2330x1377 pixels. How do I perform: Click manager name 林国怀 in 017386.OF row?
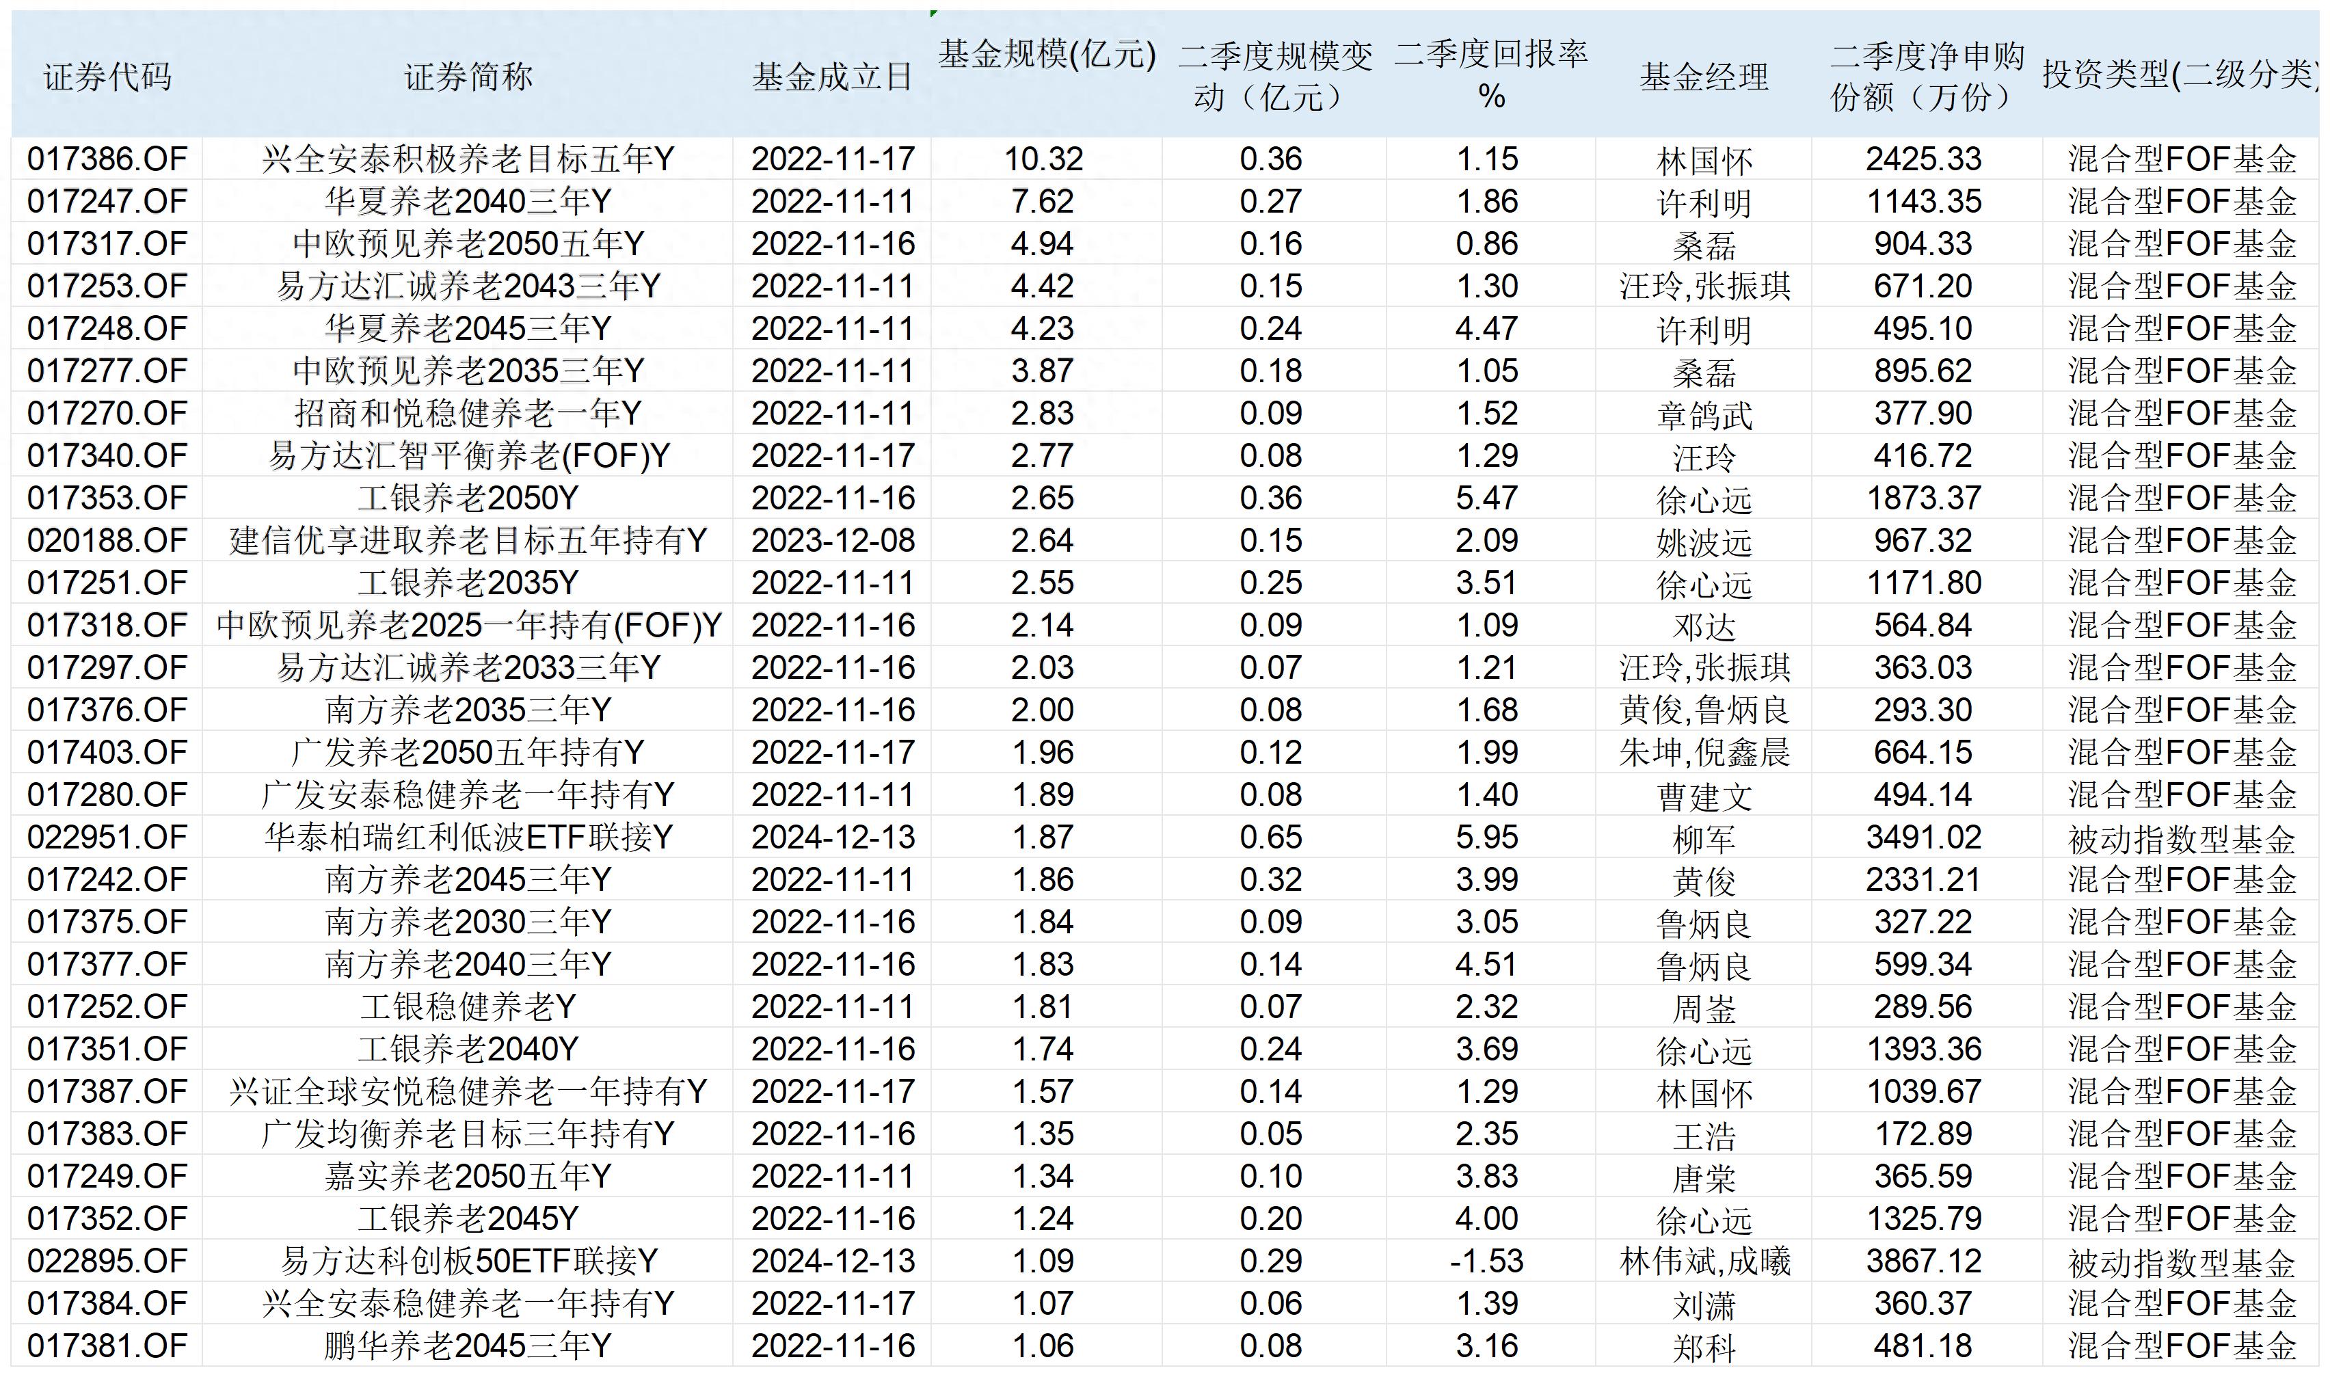coord(1704,161)
